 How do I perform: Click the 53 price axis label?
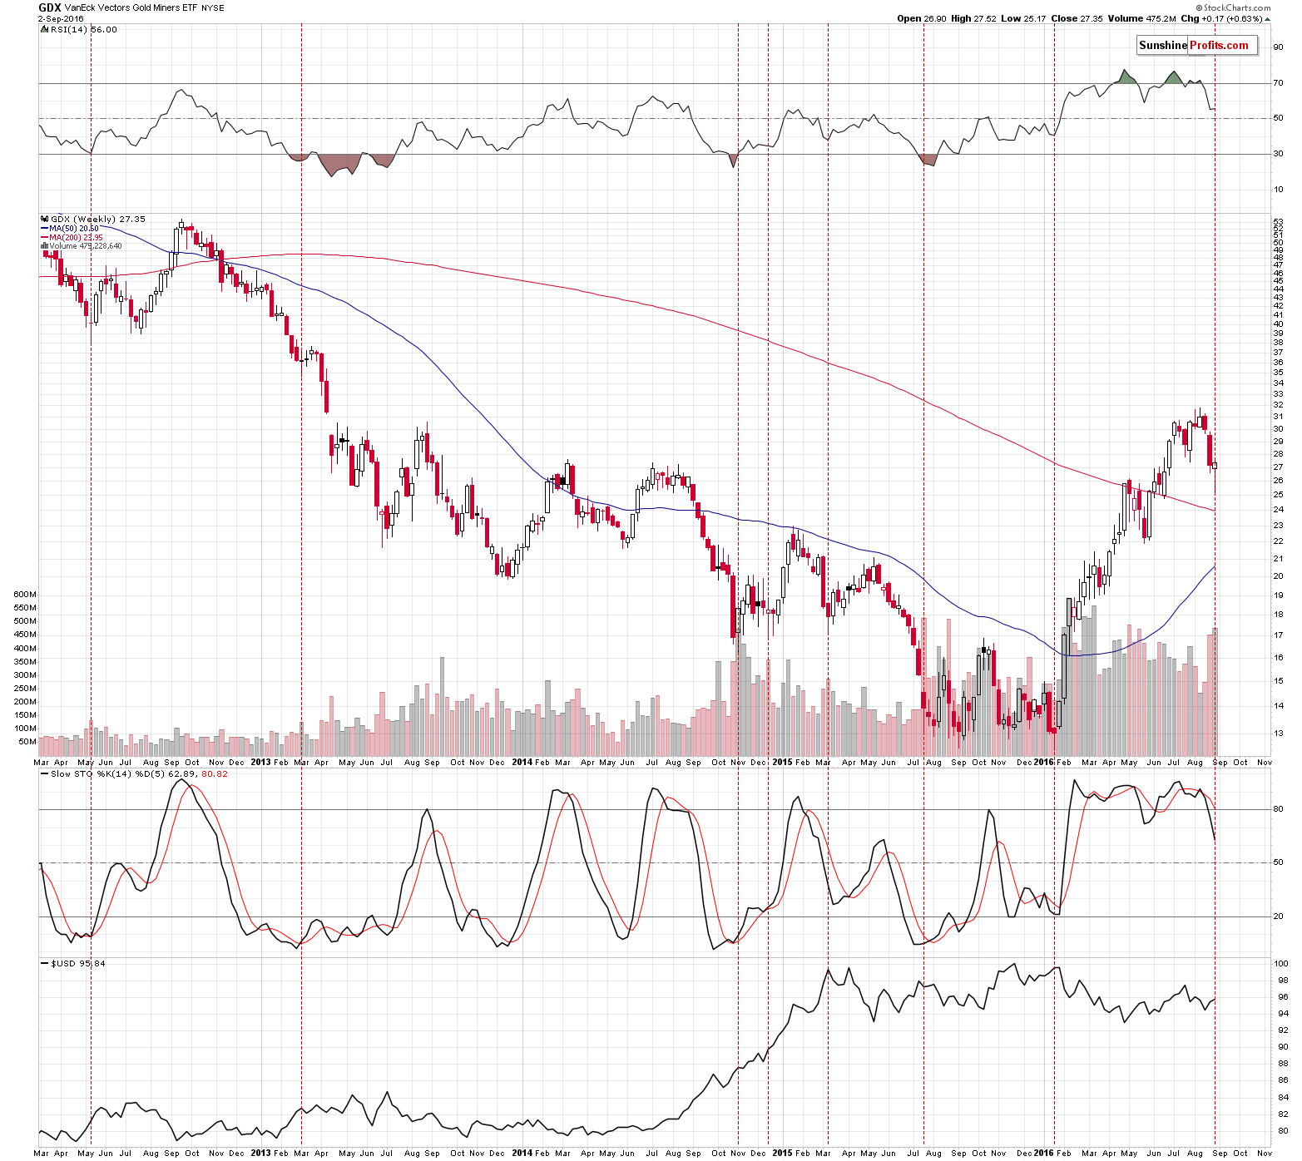click(x=1278, y=223)
